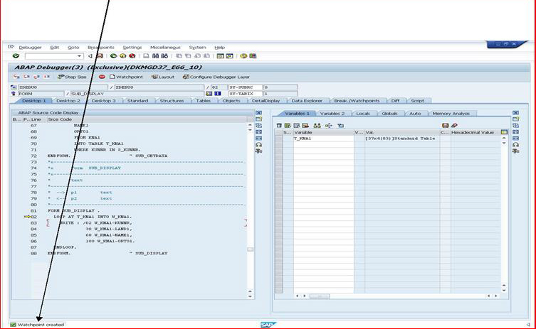Click the red tools icon beside variables save

click(454, 126)
